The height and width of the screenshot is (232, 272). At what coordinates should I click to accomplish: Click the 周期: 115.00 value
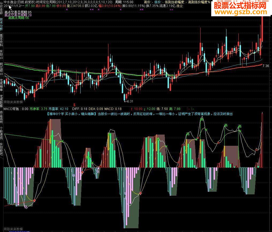[x=124, y=2]
